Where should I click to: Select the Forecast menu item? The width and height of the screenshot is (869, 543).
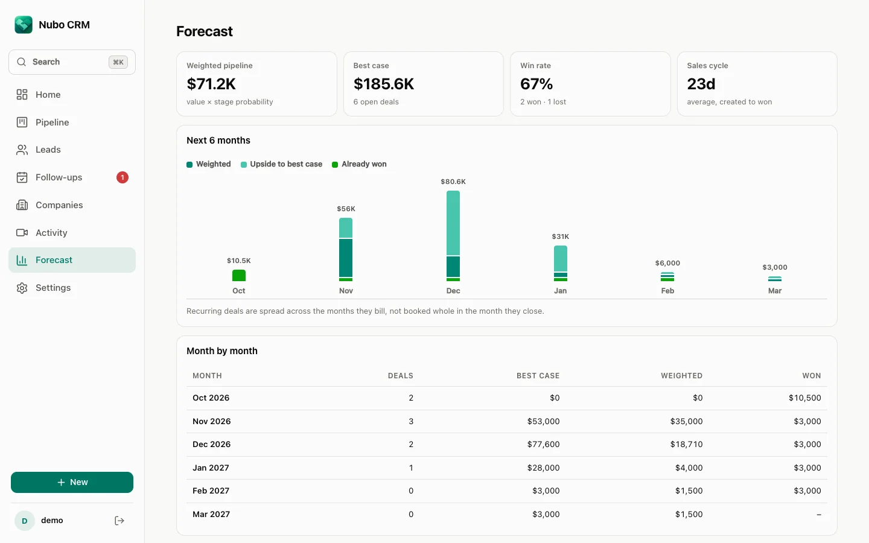point(72,260)
